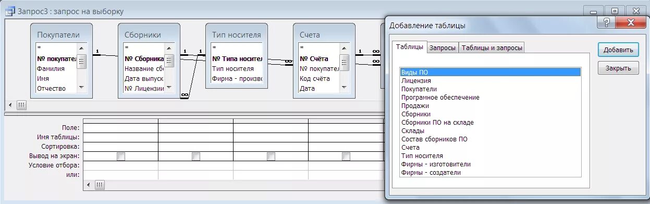Click the Сборники list scrollbar thumb
The image size is (650, 204).
[x=169, y=62]
